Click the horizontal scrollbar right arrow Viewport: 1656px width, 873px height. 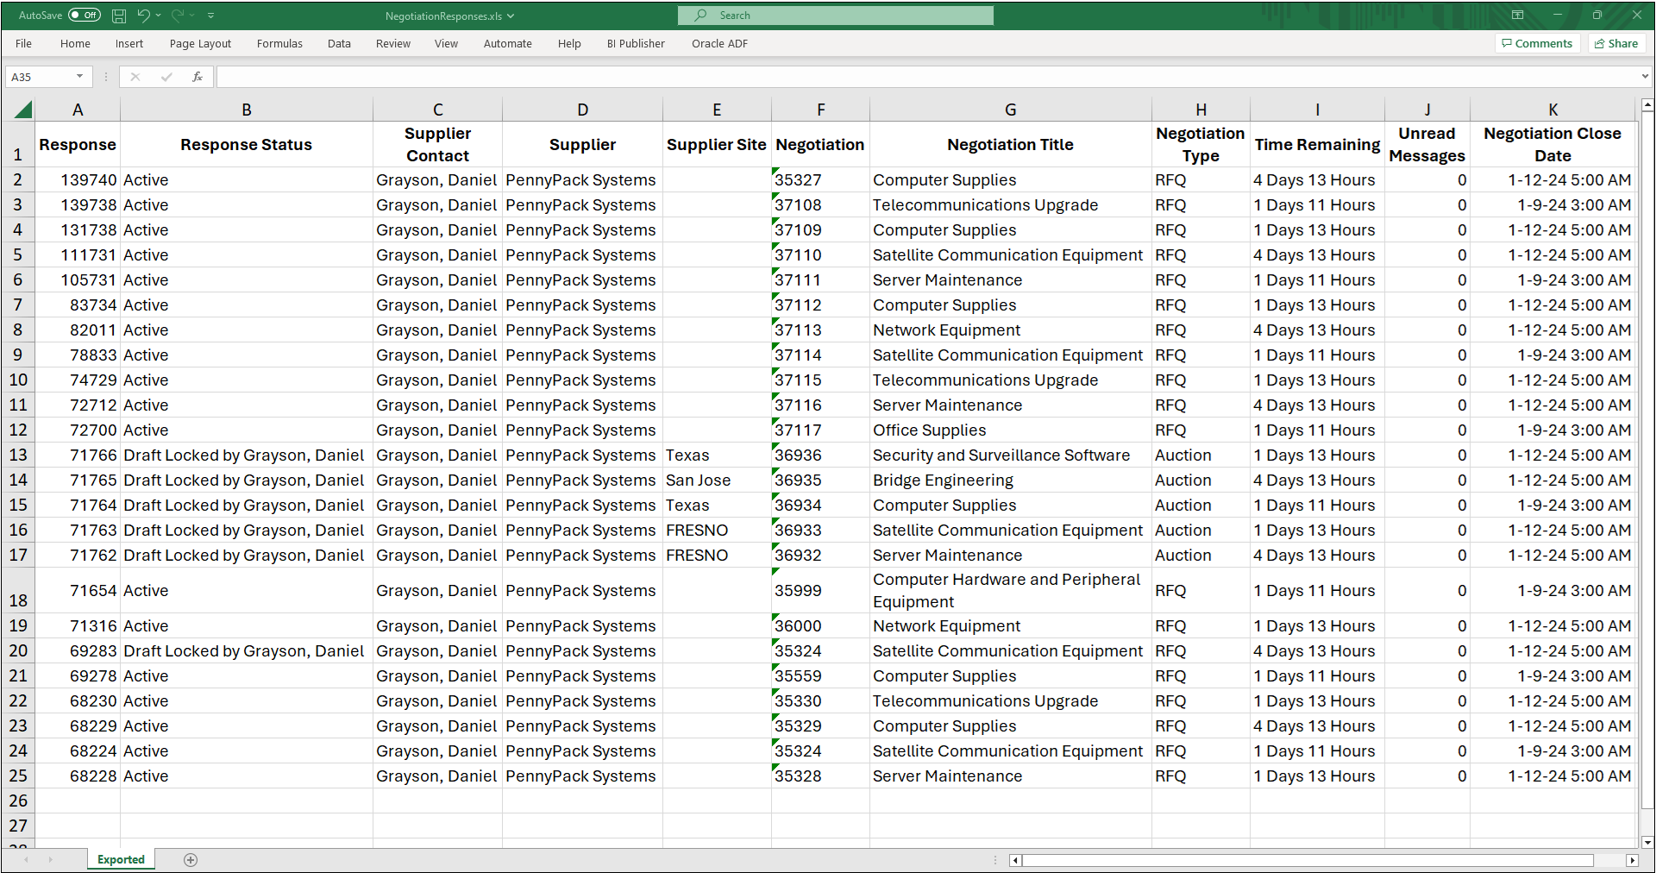pos(1631,860)
